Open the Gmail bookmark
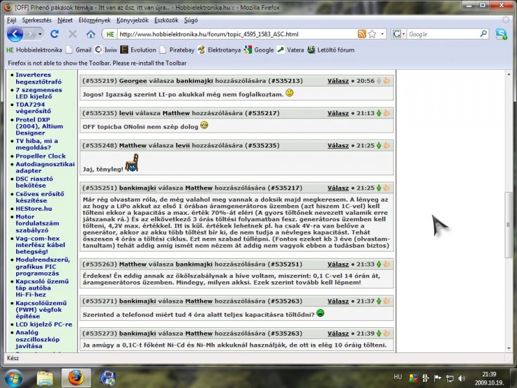This screenshot has width=517, height=388. click(x=79, y=50)
